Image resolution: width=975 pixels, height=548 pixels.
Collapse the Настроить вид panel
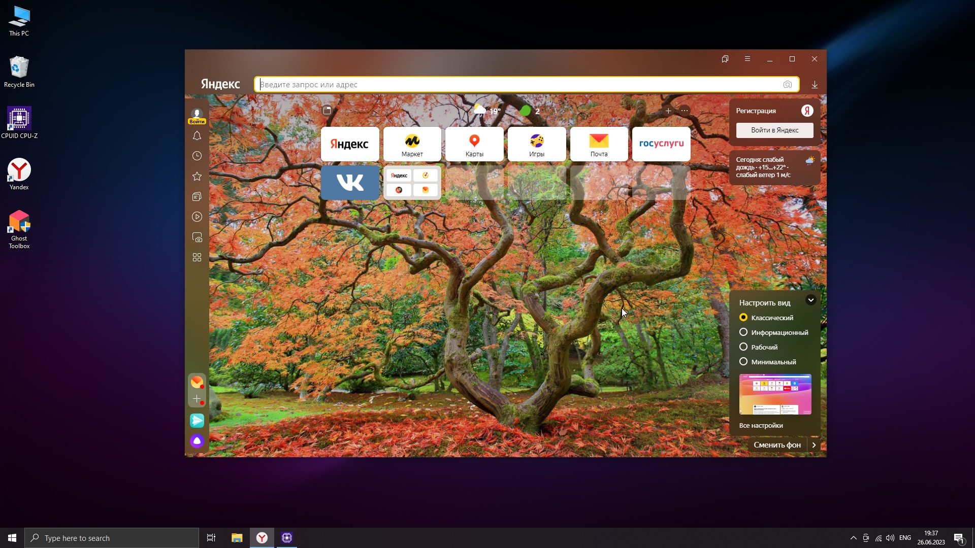click(x=811, y=300)
